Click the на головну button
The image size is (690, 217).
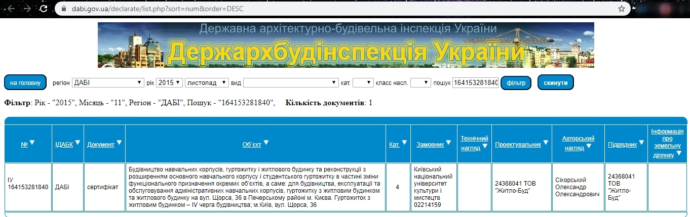[x=25, y=82]
